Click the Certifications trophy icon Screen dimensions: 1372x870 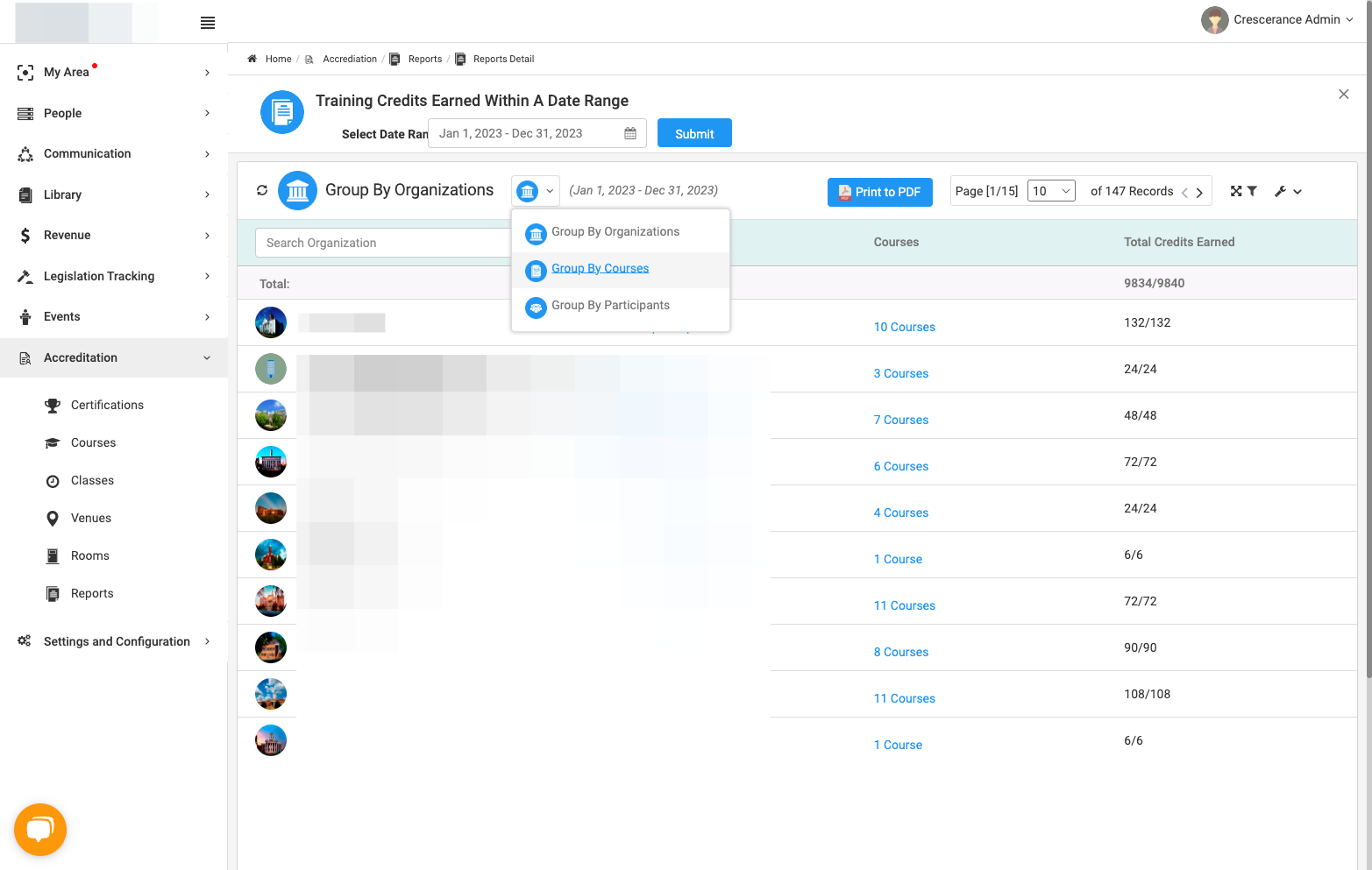click(53, 405)
